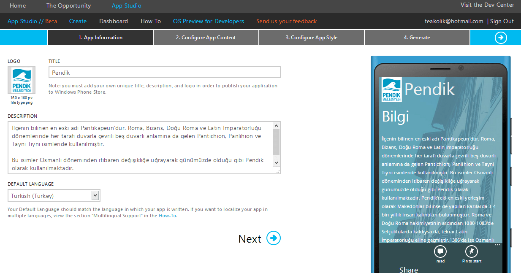
Task: Go to step 1. App Information
Action: [x=100, y=38]
